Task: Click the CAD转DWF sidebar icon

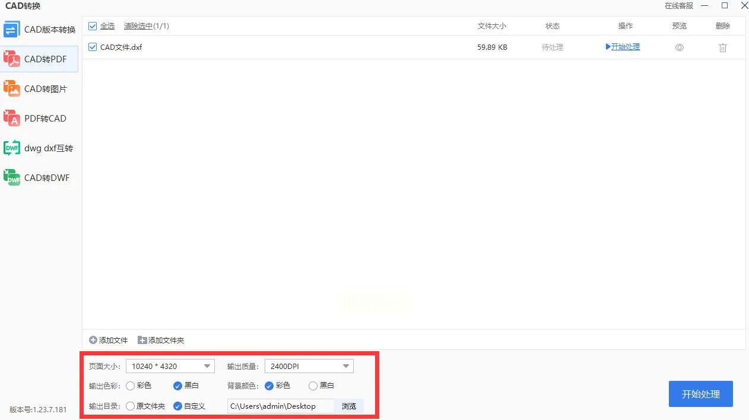Action: (x=12, y=178)
